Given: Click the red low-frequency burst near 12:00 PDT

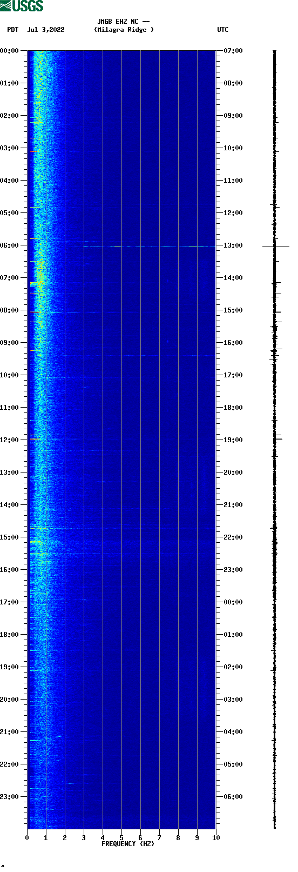Looking at the screenshot, I should coord(35,438).
